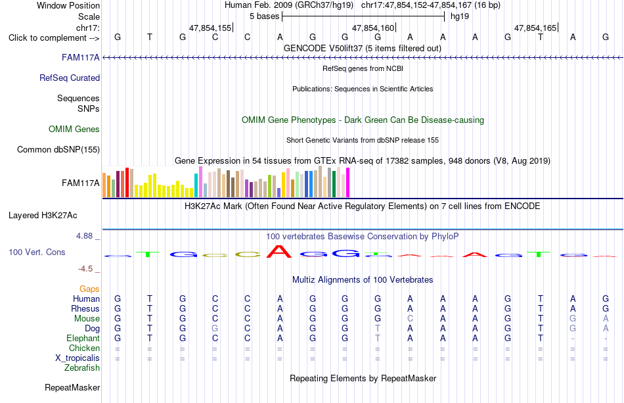Click the 'Repeating Elements by RepeatMasker' title
This screenshot has height=403, width=624.
(363, 378)
